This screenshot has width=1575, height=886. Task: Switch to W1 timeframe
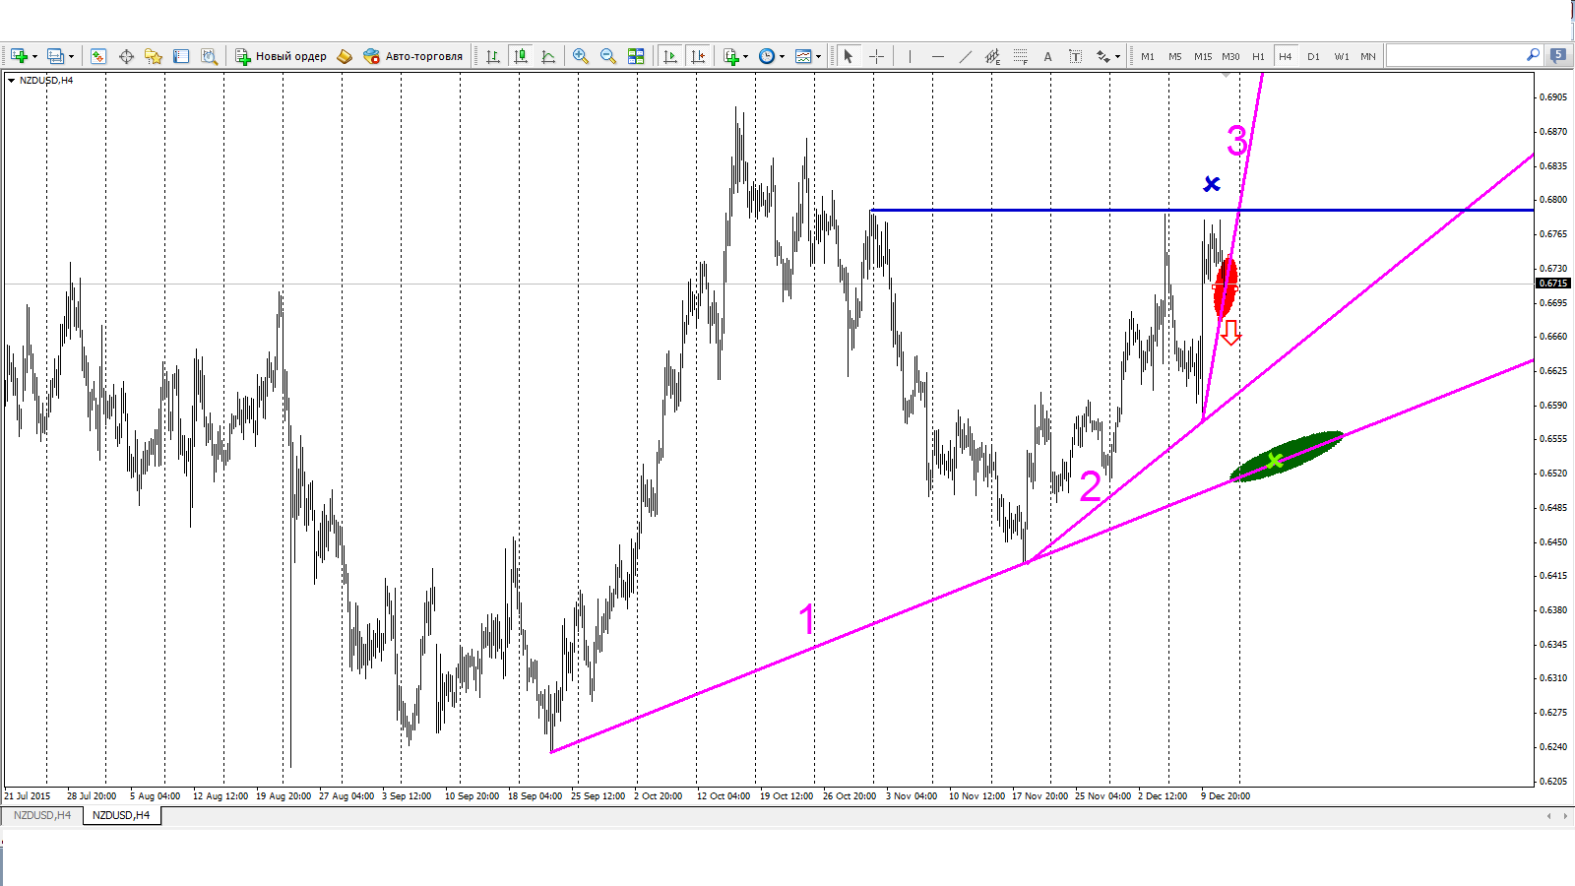coord(1342,56)
